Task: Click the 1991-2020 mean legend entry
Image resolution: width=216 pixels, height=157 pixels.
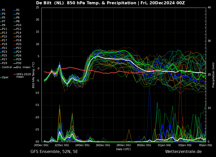Action: pos(22,75)
